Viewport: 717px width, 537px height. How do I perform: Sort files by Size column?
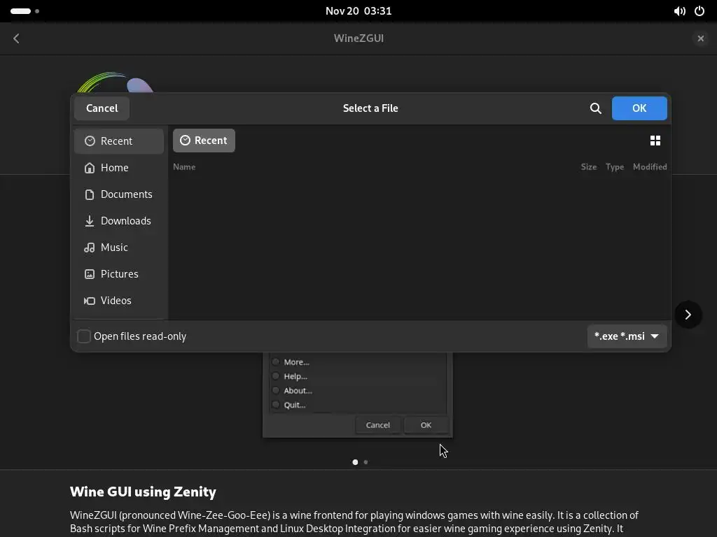(x=588, y=166)
